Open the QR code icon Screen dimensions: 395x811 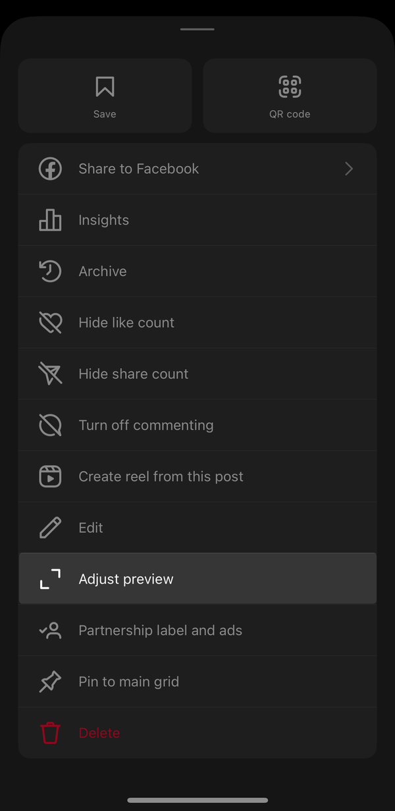pyautogui.click(x=290, y=87)
